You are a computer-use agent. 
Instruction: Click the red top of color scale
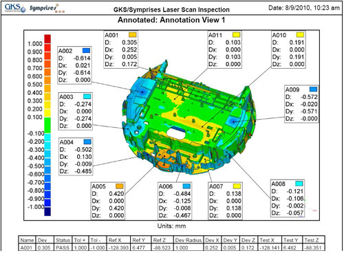(x=47, y=38)
